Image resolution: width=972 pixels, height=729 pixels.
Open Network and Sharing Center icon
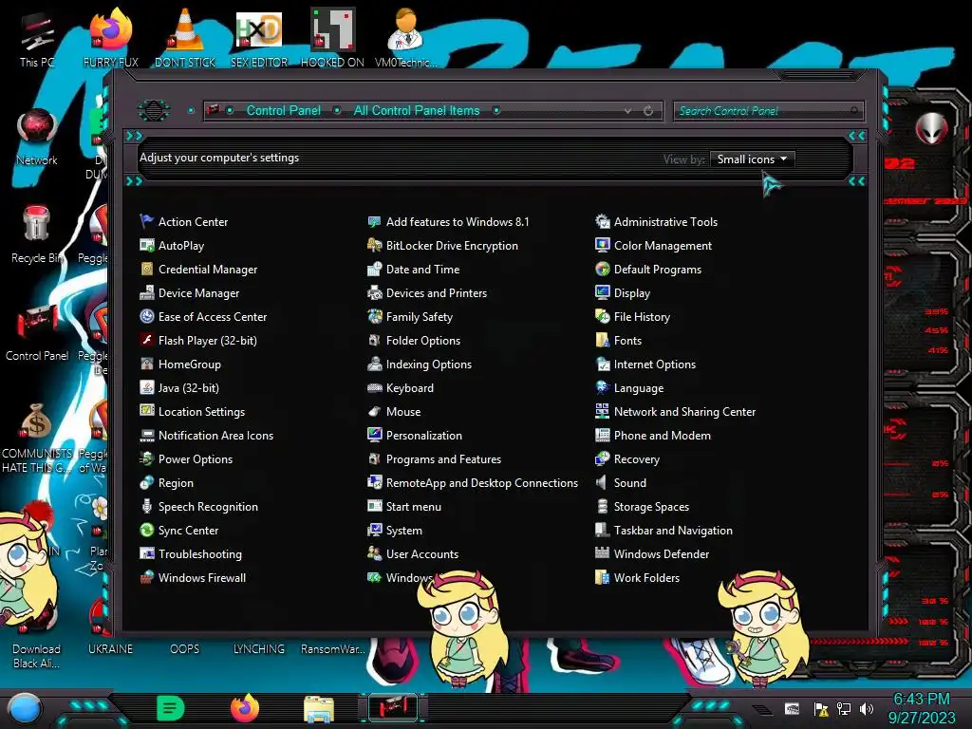tap(603, 412)
